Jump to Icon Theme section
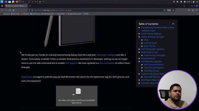The width and height of the screenshot is (199, 111). tap(150, 46)
